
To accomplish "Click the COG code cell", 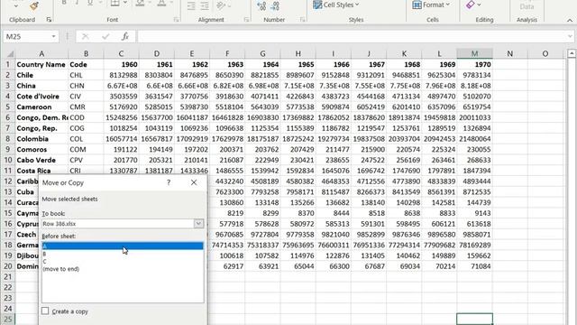I will click(87, 128).
